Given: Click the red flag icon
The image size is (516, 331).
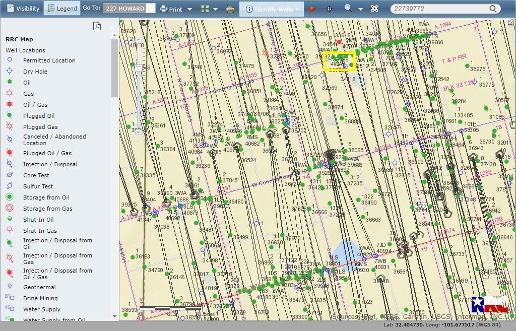Looking at the screenshot, I should (312, 9).
